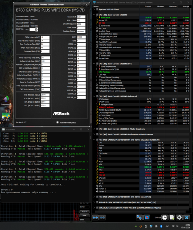Click the USB safely-remove tray icon
Viewport: 193px width, 230px height.
pos(146,226)
